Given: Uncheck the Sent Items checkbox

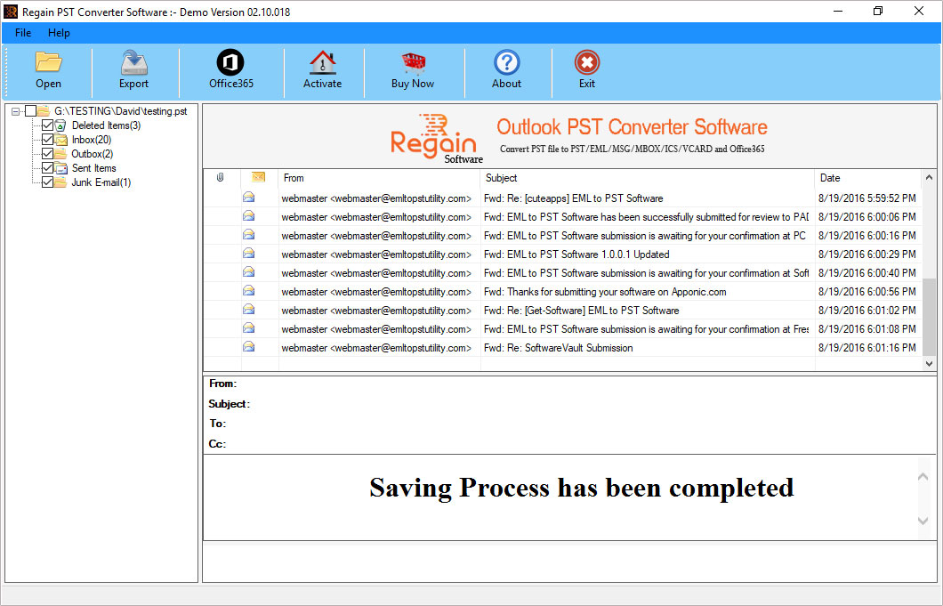Looking at the screenshot, I should (x=47, y=168).
